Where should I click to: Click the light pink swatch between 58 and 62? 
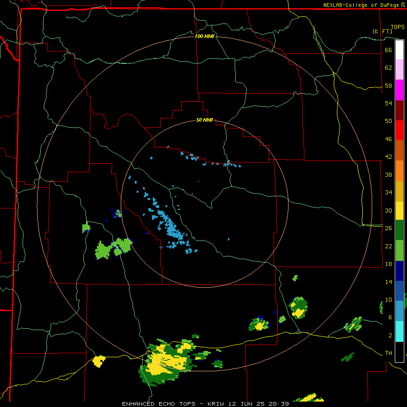pos(399,70)
